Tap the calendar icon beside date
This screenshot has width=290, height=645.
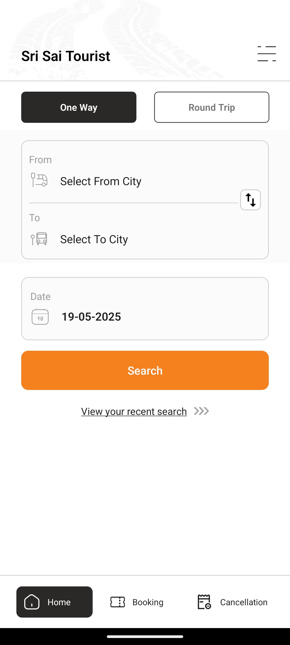tap(40, 317)
